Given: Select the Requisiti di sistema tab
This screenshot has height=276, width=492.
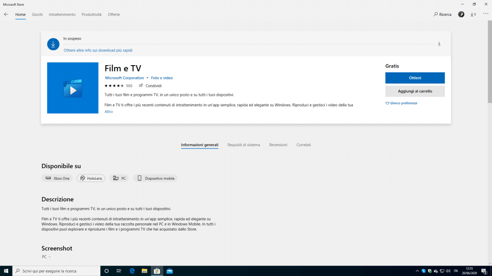Looking at the screenshot, I should click(244, 145).
